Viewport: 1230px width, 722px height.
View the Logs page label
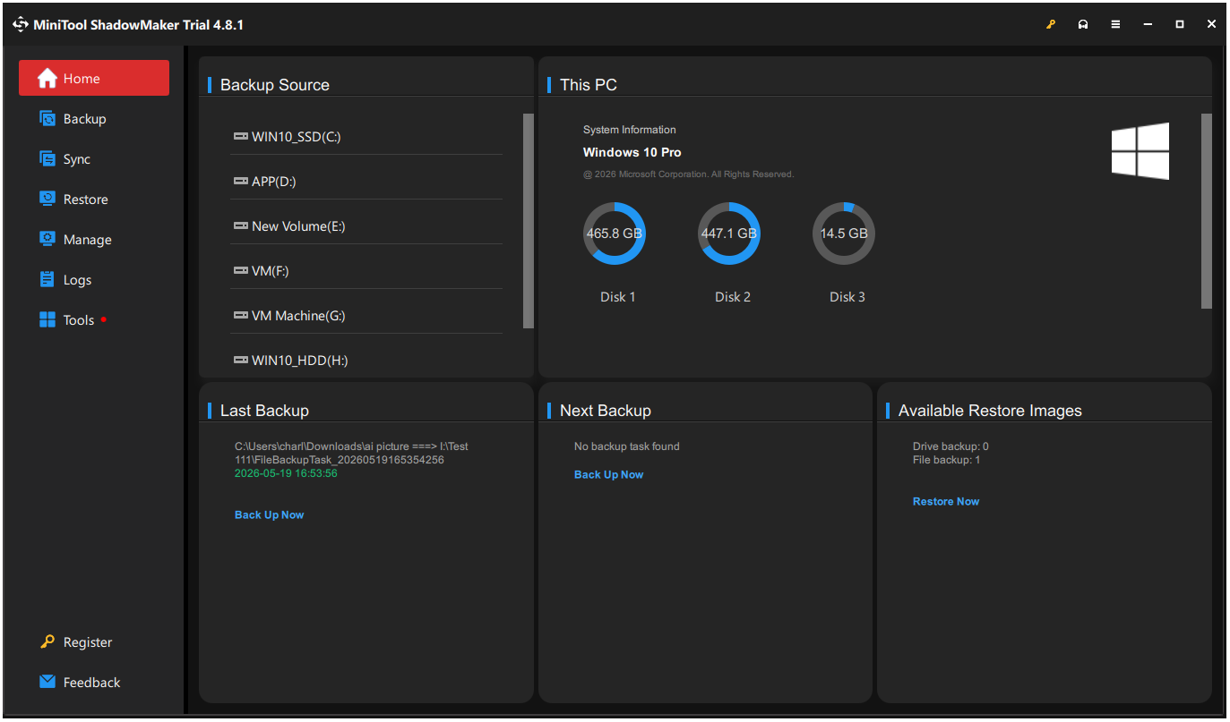tap(78, 280)
